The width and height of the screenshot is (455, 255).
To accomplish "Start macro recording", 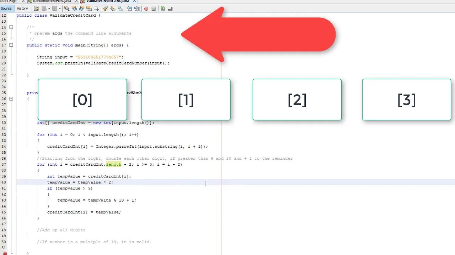I will click(x=146, y=8).
